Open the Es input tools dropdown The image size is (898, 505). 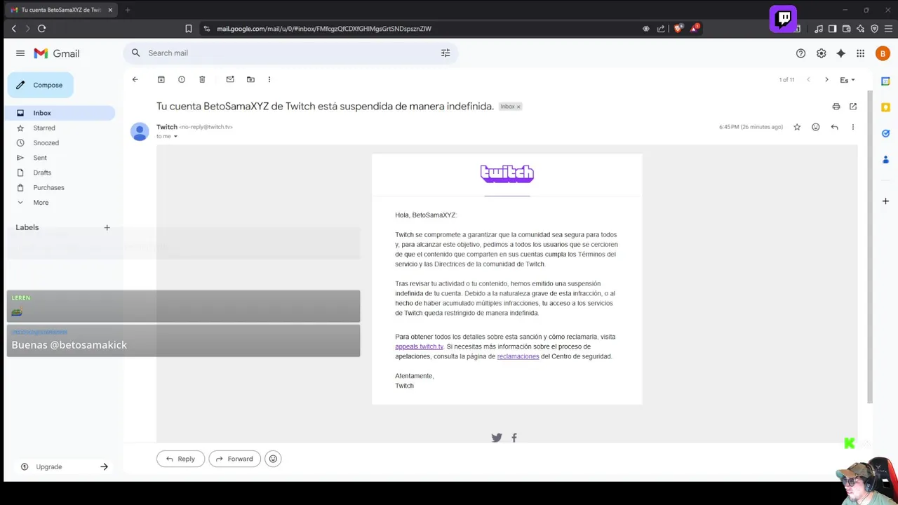[x=847, y=80]
